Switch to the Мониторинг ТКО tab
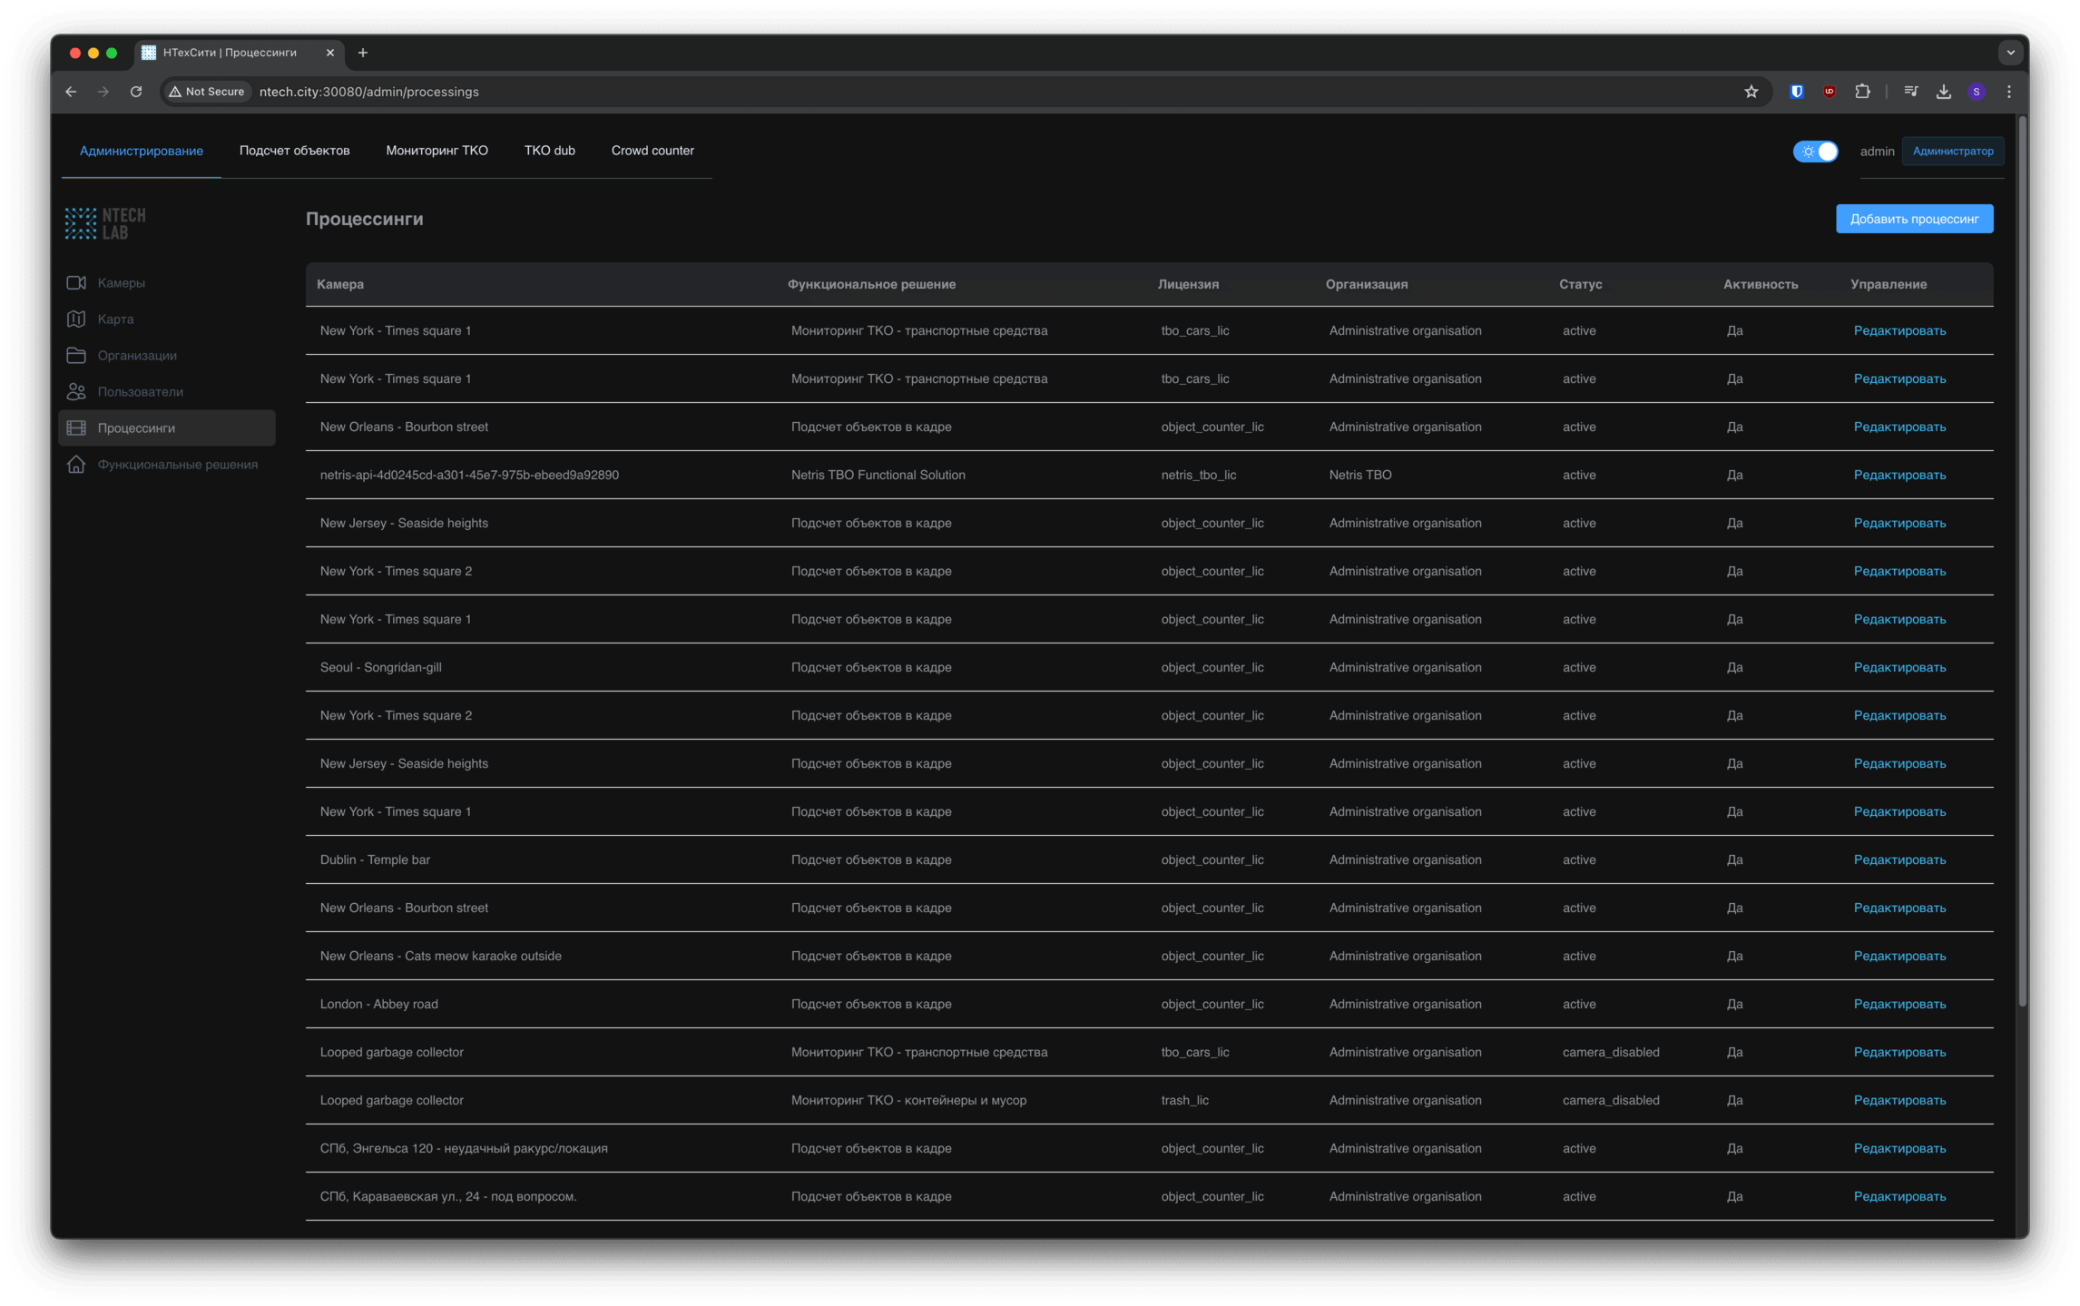The image size is (2080, 1306). point(437,151)
